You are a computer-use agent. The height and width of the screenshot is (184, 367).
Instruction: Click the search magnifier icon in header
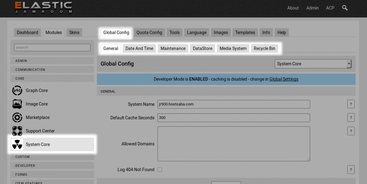(x=345, y=8)
